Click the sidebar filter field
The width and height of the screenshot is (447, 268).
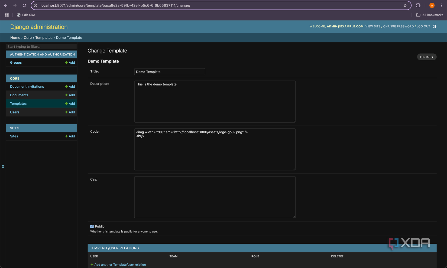coord(41,47)
